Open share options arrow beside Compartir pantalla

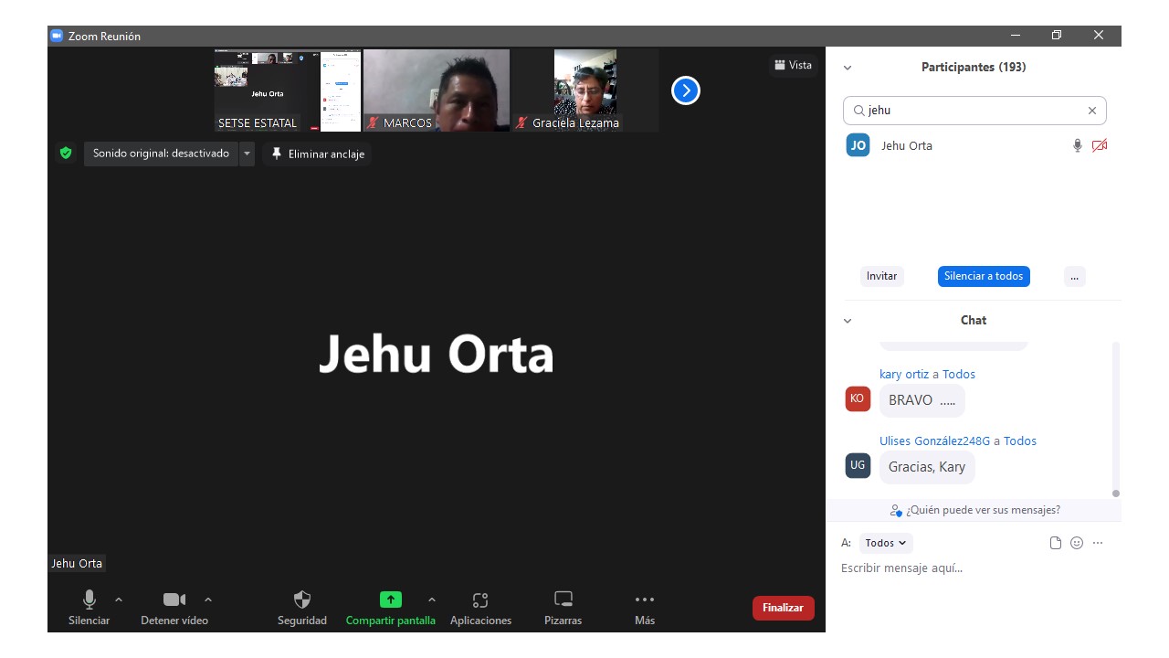tap(432, 600)
